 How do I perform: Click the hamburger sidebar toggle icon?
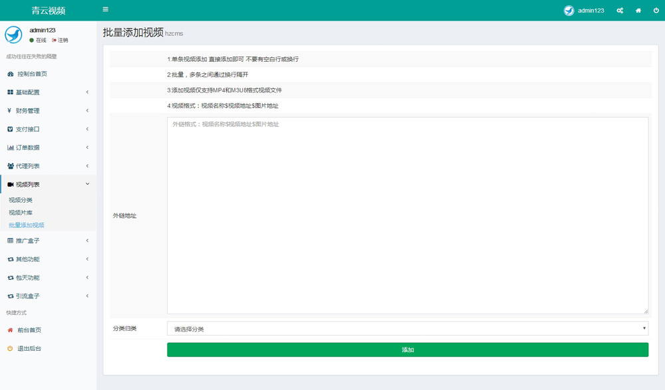[106, 10]
